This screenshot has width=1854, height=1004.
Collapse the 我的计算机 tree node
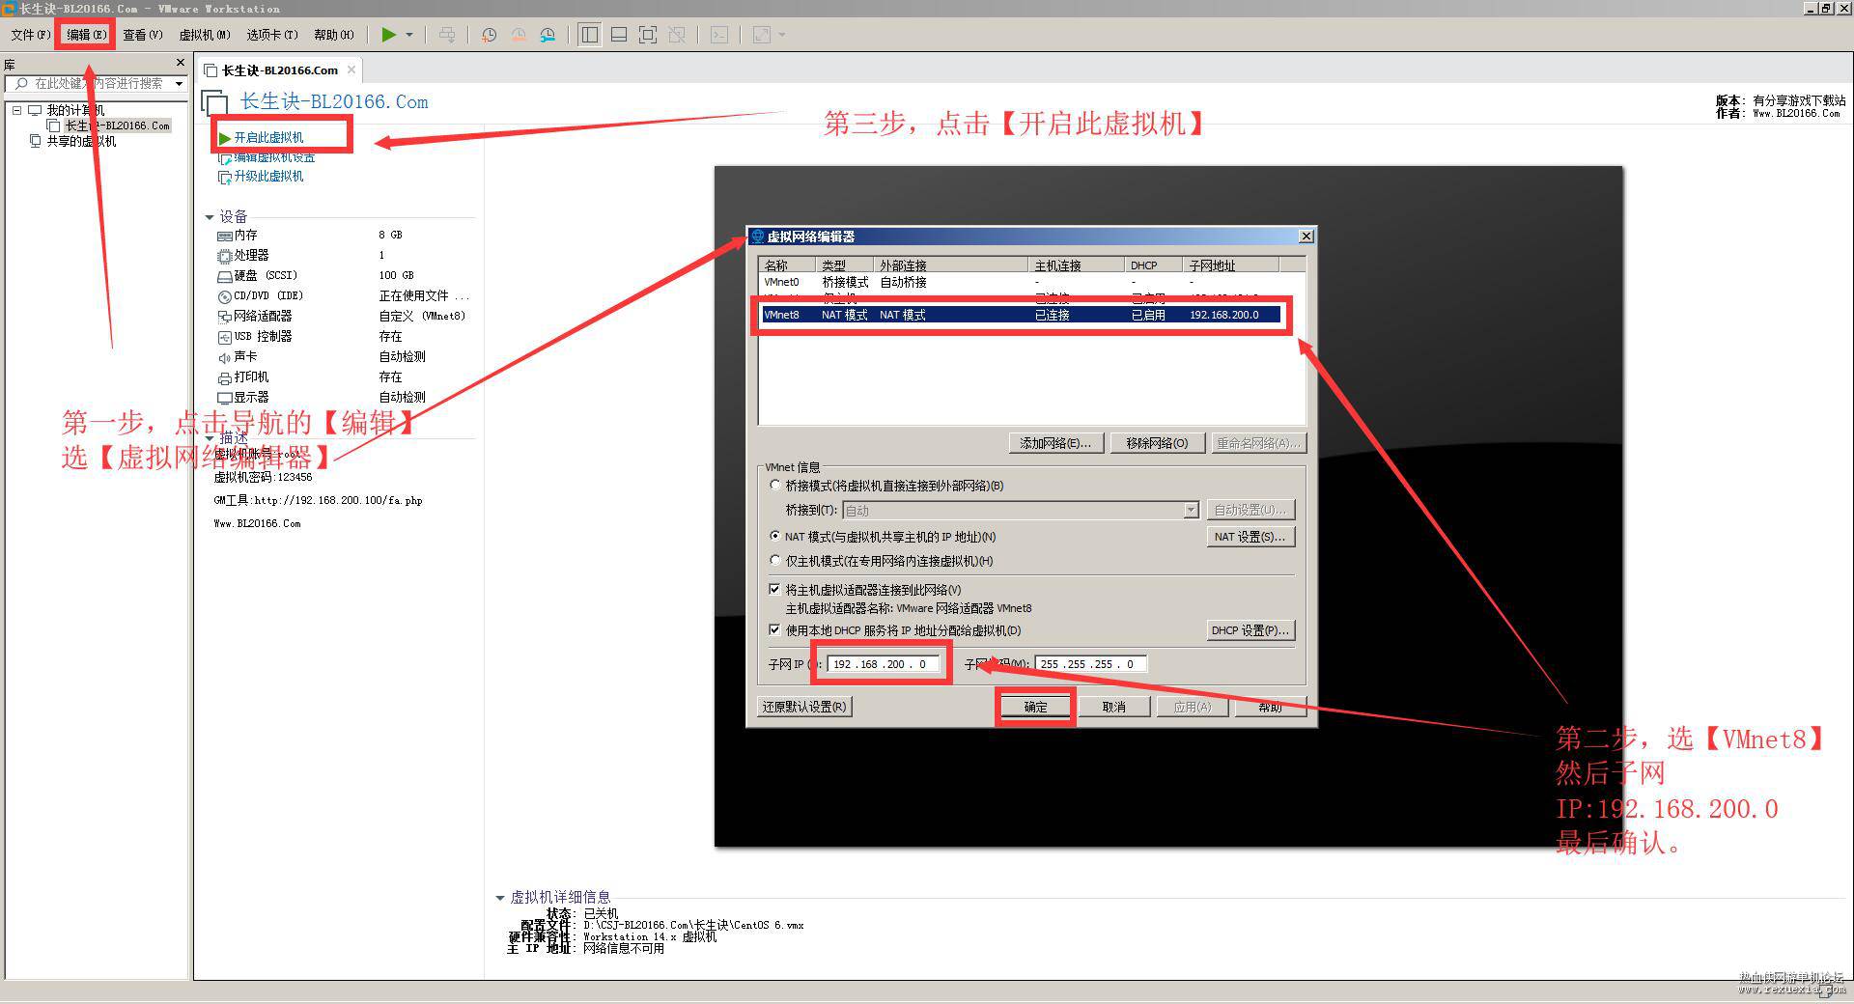pos(16,110)
